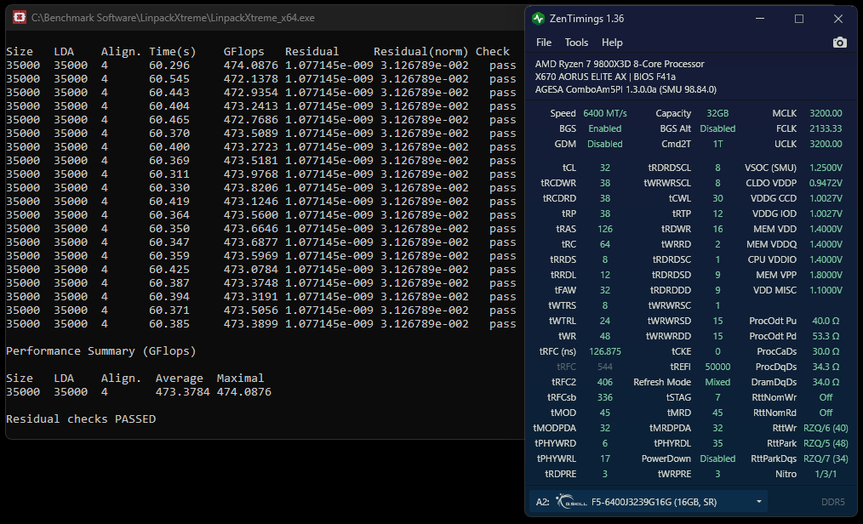Expand the A2 memory module dropdown arrow
The width and height of the screenshot is (863, 524).
pyautogui.click(x=758, y=502)
